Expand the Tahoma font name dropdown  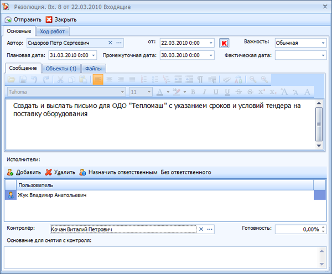tap(122, 92)
